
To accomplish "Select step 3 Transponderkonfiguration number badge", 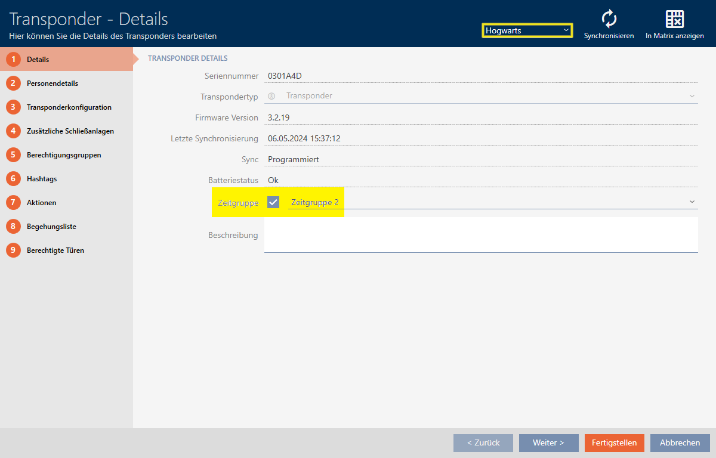I will pos(13,107).
